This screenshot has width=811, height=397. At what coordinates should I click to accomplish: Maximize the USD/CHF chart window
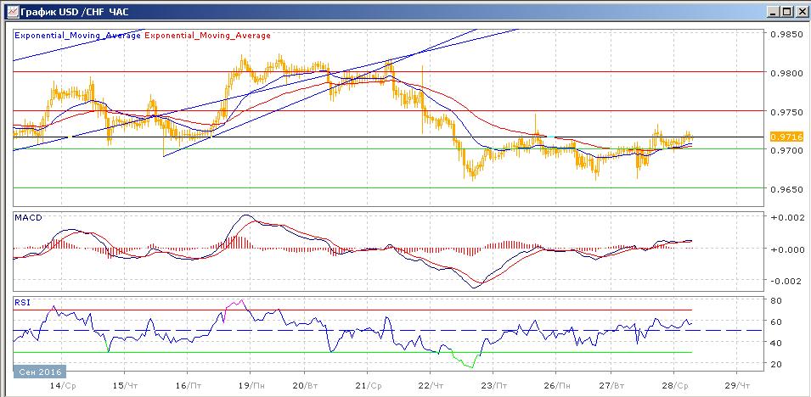[786, 11]
